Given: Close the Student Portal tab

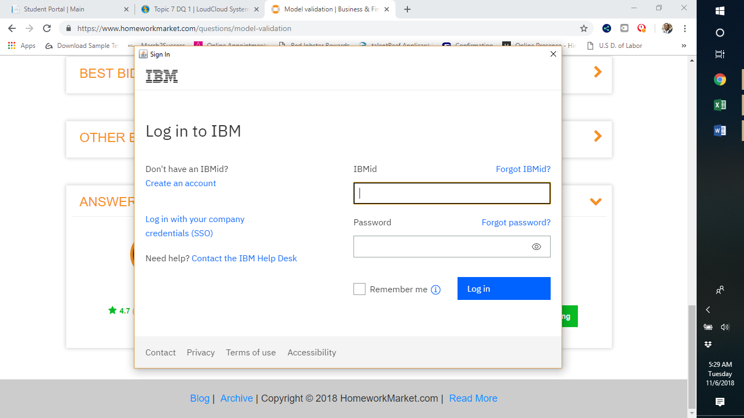Looking at the screenshot, I should click(126, 9).
